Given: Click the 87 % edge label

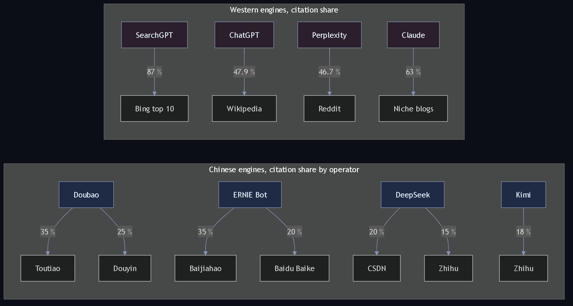Looking at the screenshot, I should pyautogui.click(x=154, y=72).
